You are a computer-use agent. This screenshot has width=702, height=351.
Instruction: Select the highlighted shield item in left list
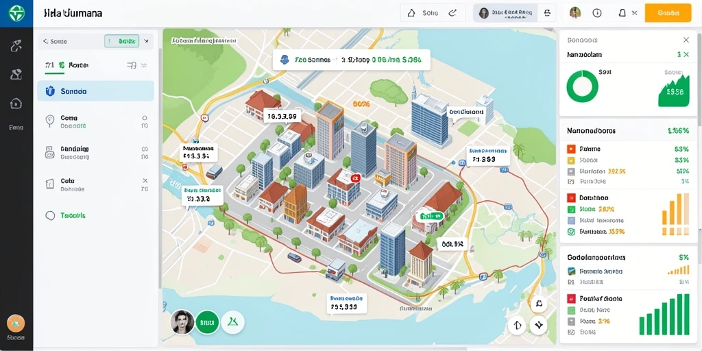click(95, 91)
